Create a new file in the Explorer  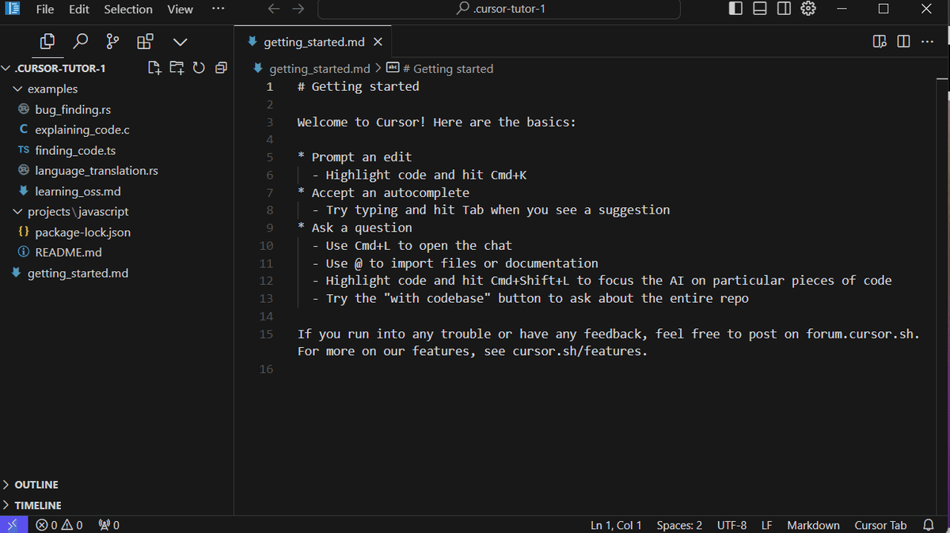[154, 68]
